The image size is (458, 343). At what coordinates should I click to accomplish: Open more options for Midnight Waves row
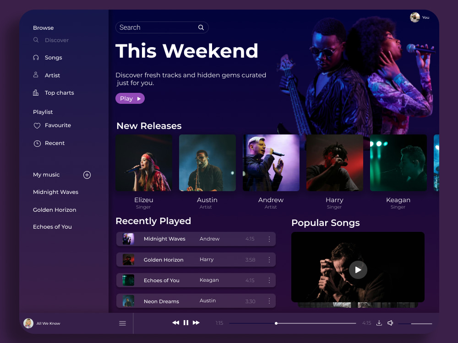tap(269, 239)
